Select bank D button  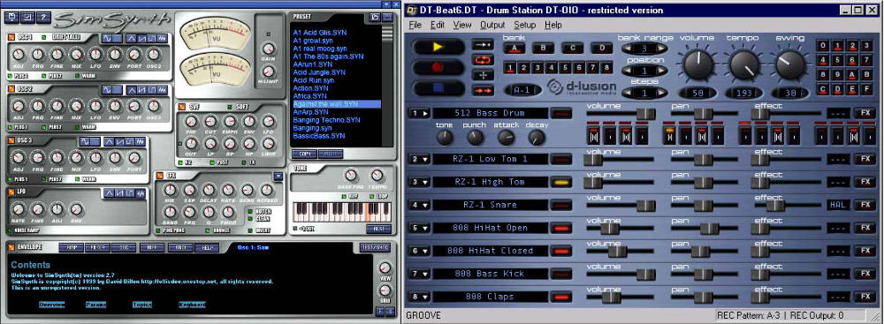tap(601, 49)
